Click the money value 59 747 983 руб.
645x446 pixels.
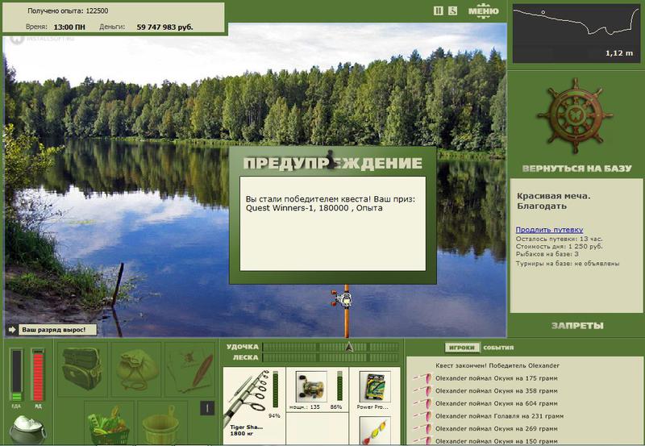pyautogui.click(x=164, y=27)
